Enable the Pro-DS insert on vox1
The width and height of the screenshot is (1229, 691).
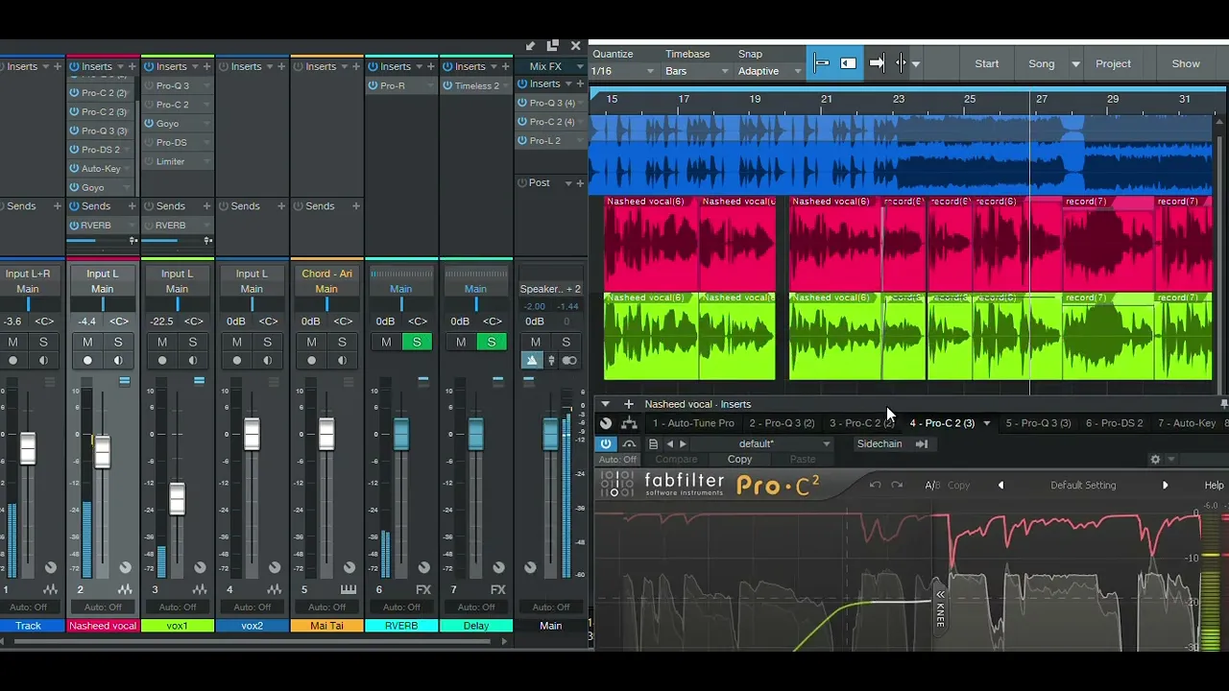[149, 142]
